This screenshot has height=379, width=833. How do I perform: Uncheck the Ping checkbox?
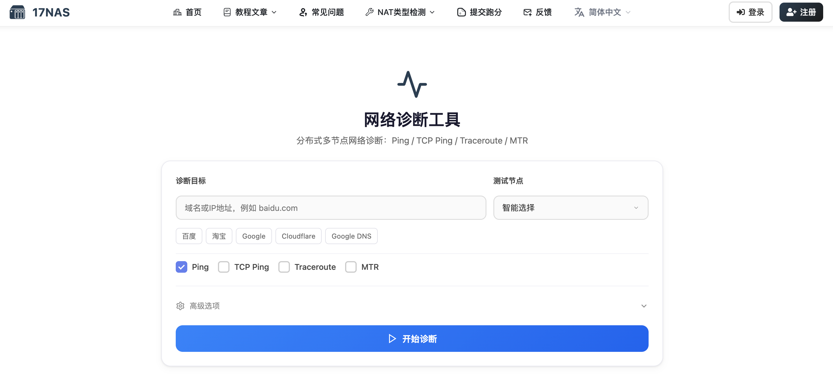182,267
